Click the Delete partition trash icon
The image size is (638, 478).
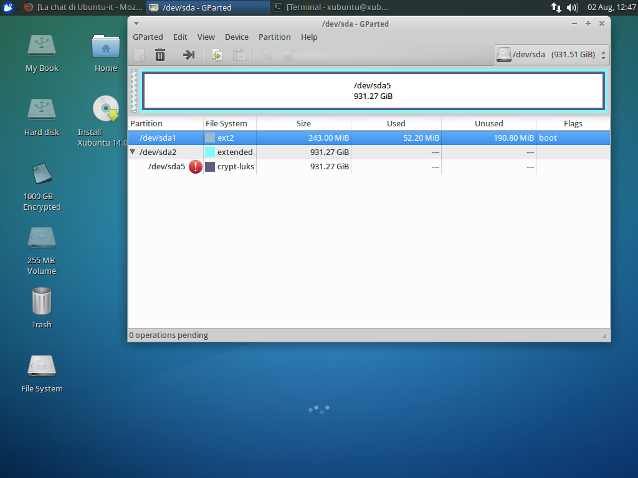click(160, 55)
